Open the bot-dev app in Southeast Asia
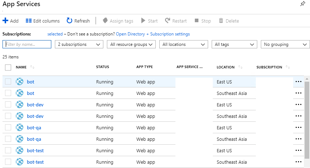The height and width of the screenshot is (168, 310). click(x=35, y=116)
